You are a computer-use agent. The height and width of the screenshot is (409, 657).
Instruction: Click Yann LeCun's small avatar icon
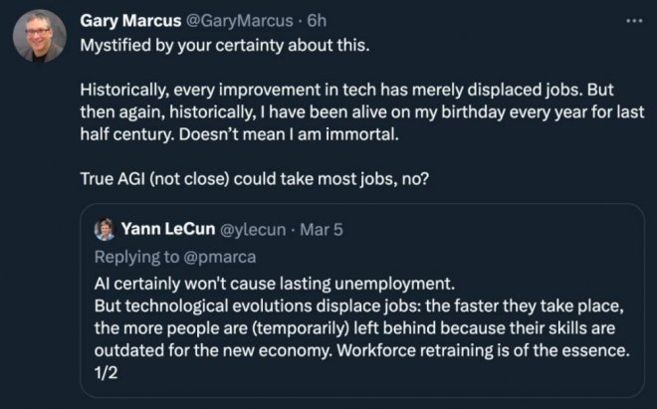104,231
